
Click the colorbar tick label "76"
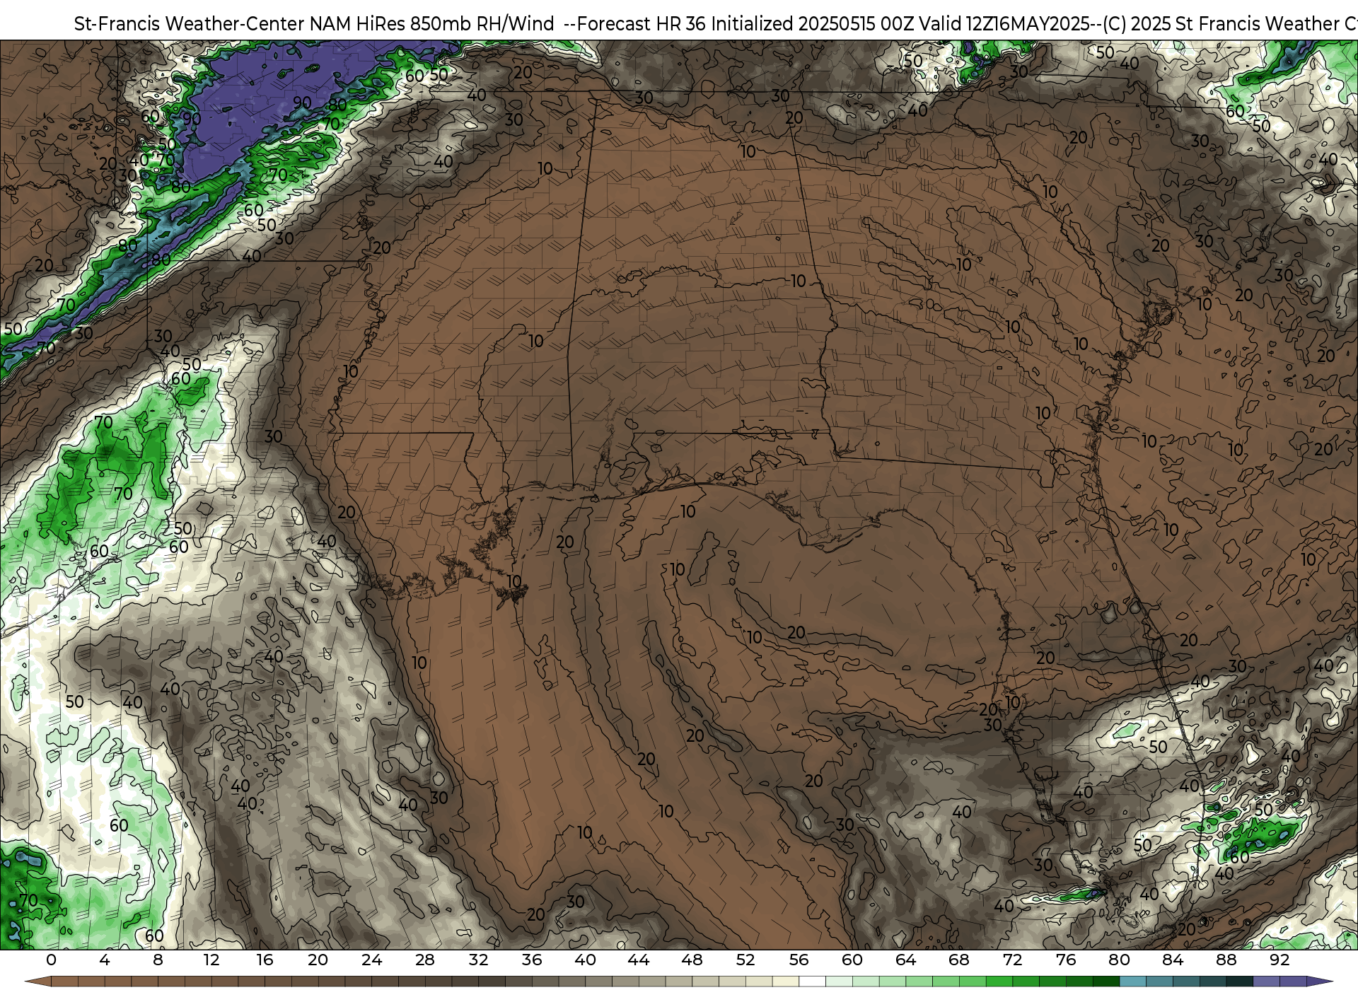1066,960
